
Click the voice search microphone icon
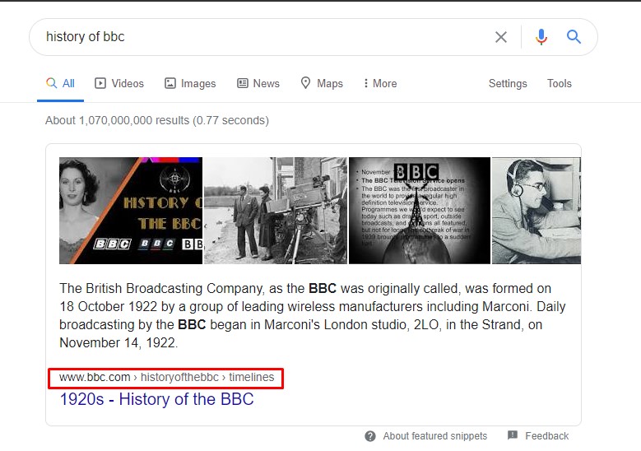[x=541, y=37]
